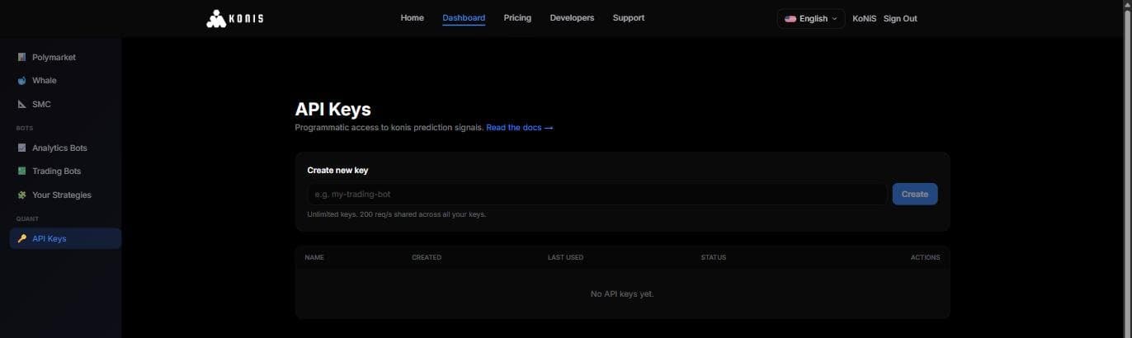Sign Out of the account
This screenshot has height=338, width=1132.
coord(900,18)
